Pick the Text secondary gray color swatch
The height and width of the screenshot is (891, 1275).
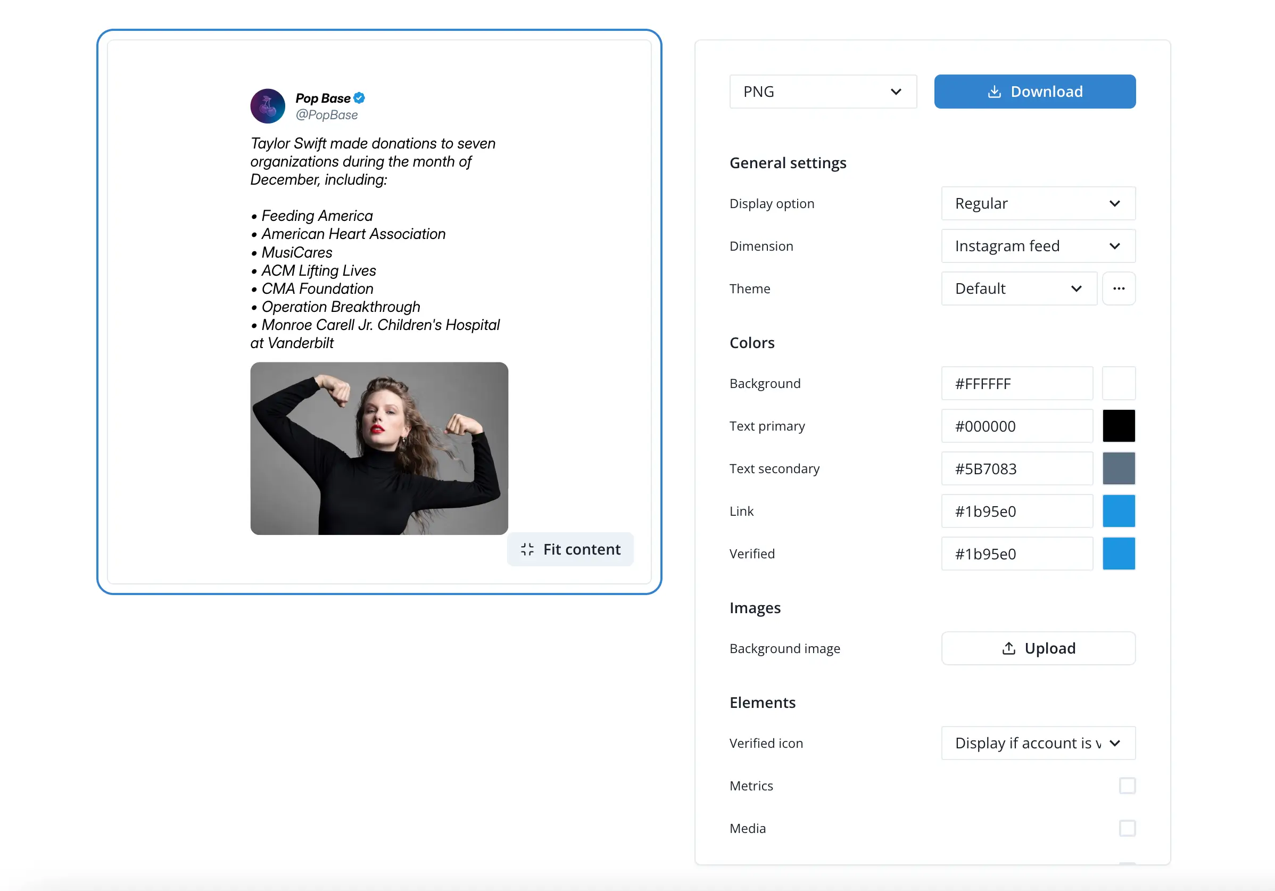(1119, 468)
